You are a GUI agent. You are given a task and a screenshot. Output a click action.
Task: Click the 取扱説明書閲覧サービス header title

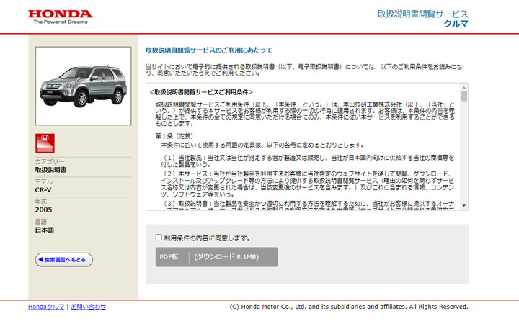coord(422,14)
